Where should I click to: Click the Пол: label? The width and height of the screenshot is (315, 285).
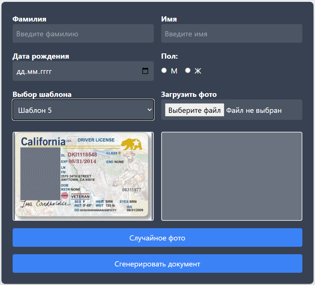click(169, 56)
